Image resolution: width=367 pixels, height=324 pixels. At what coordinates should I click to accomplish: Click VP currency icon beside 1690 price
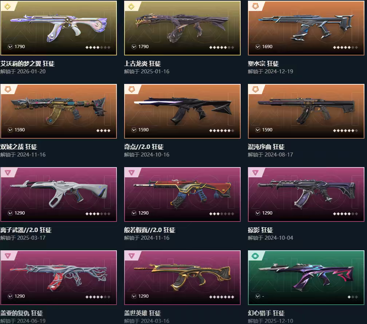[258, 47]
